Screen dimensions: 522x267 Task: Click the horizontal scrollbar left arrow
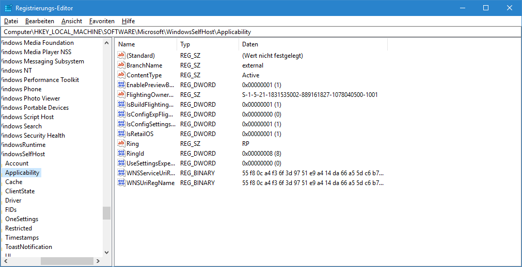(x=5, y=261)
